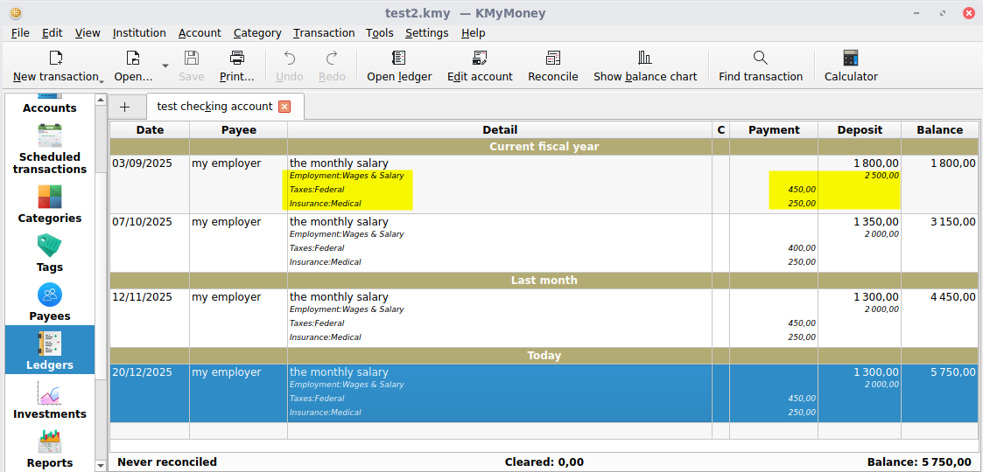Close the test checking account tab
This screenshot has height=472, width=983.
click(x=284, y=107)
